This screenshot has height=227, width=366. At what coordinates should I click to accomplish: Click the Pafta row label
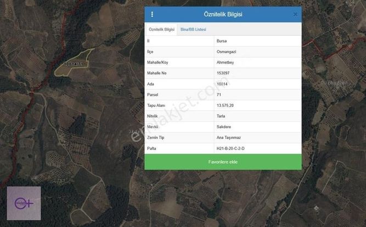151,148
